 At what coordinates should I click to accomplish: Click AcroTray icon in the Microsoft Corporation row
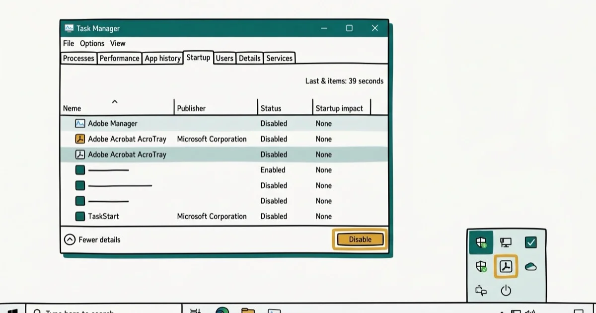[x=80, y=139]
